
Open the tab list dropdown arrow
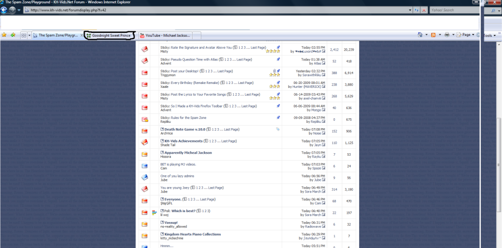click(x=29, y=35)
